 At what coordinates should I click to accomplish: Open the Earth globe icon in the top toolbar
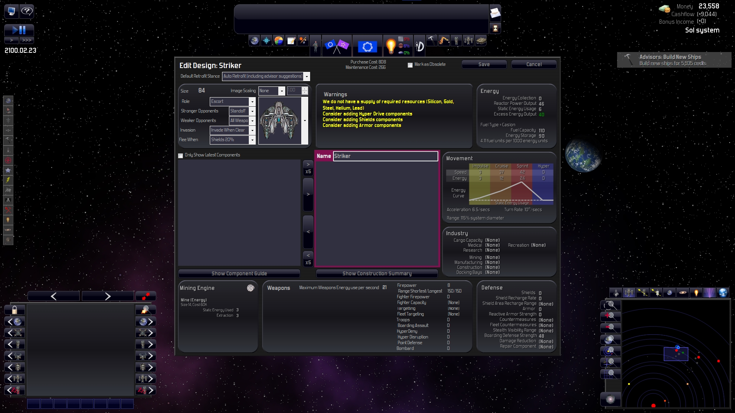[x=254, y=41]
